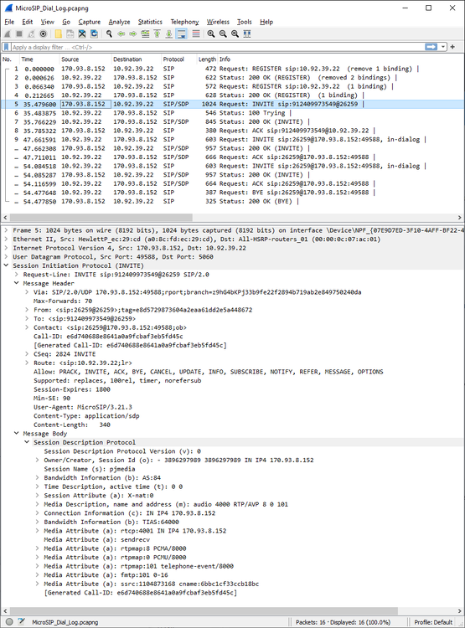The width and height of the screenshot is (465, 628).
Task: Click the Zoom In magnifier icon
Action: [x=211, y=34]
